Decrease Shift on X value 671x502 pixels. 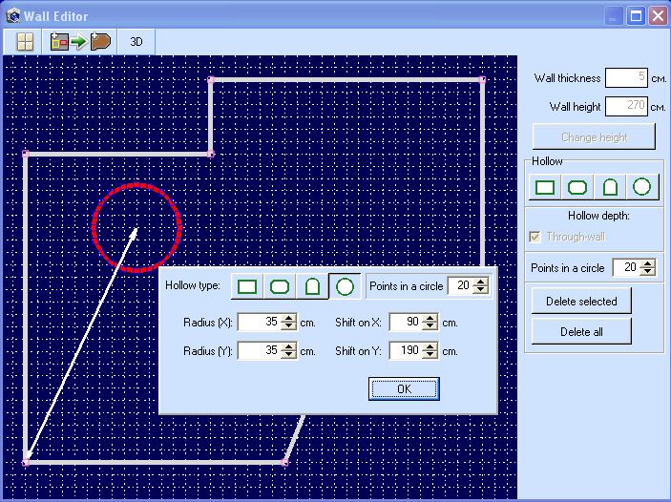(x=430, y=326)
